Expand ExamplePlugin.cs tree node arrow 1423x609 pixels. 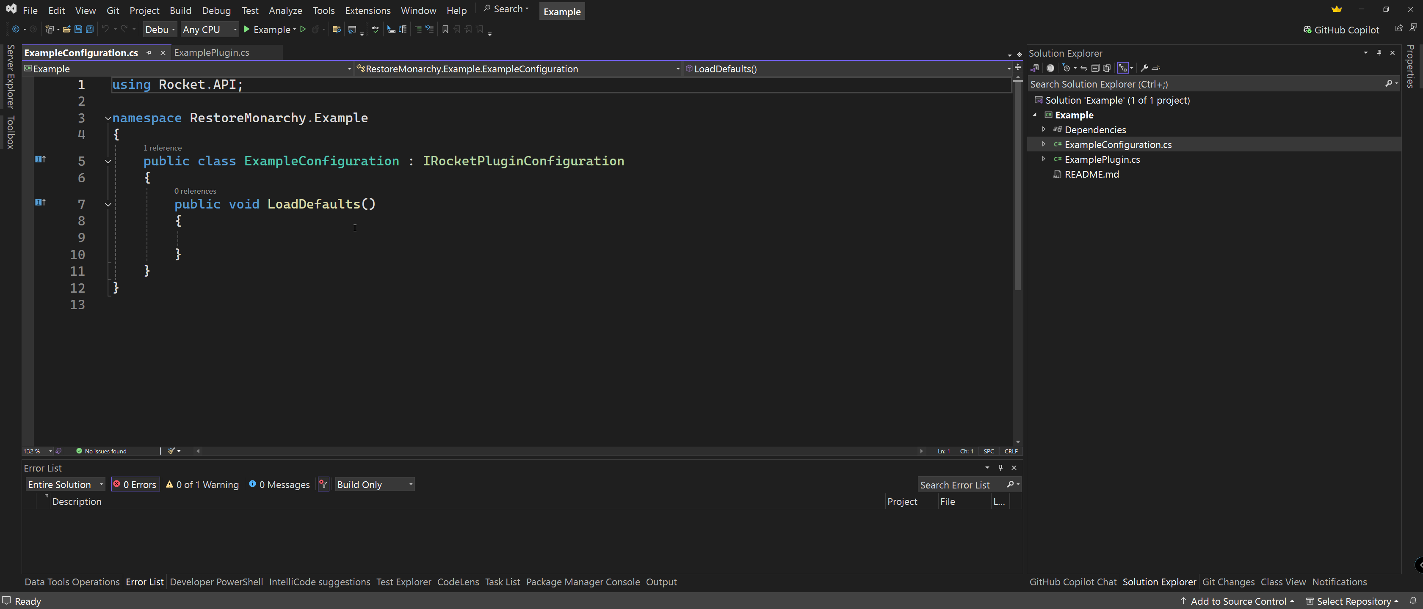coord(1044,159)
